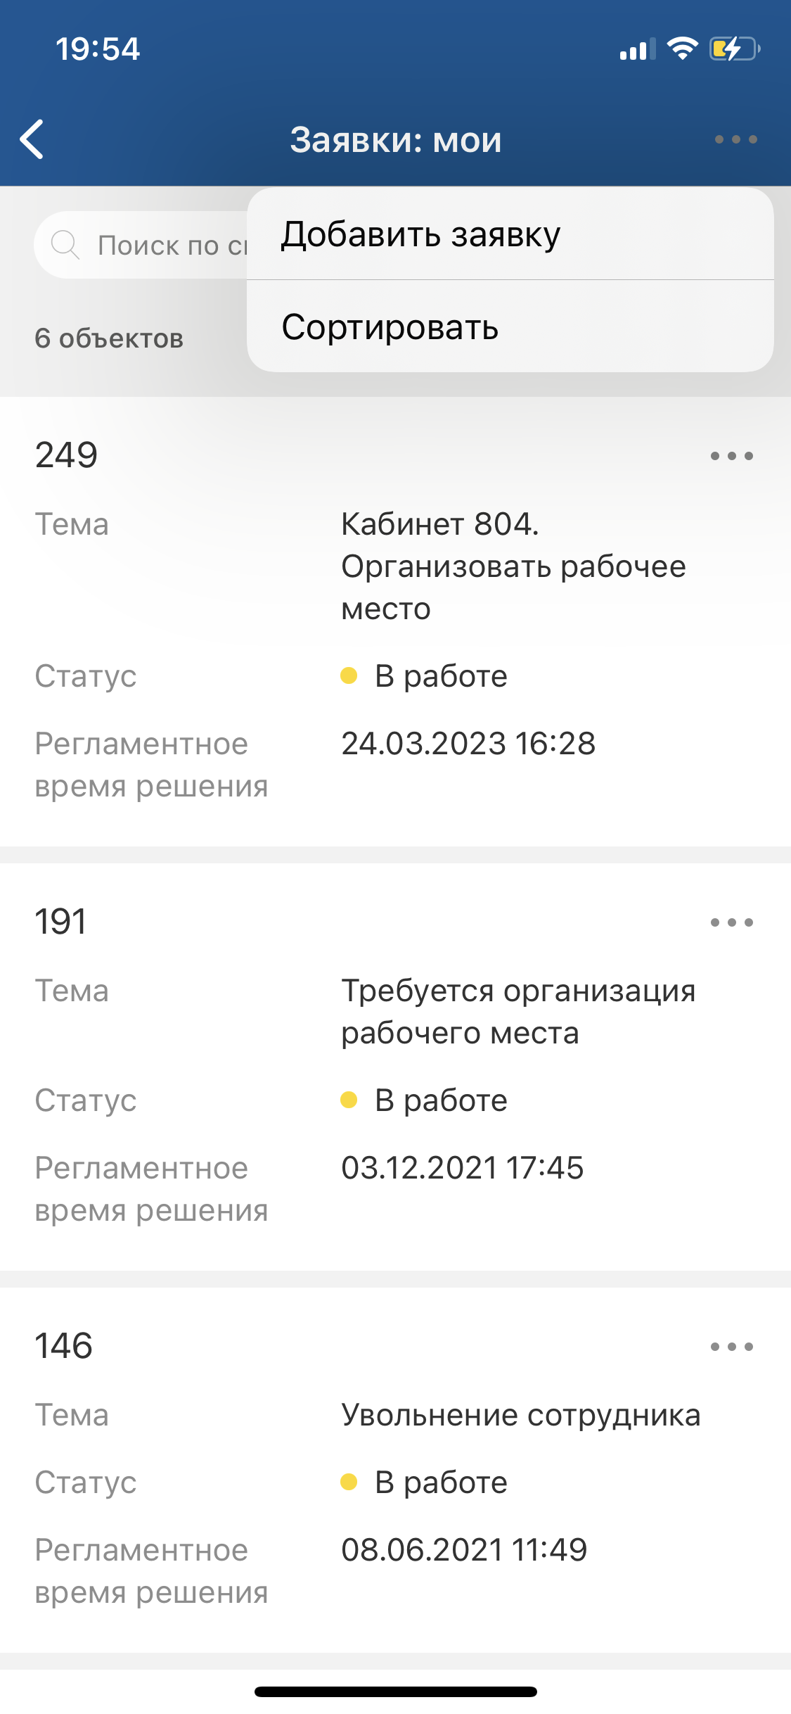791x1714 pixels.
Task: Tap the Wi-Fi status icon
Action: (681, 49)
